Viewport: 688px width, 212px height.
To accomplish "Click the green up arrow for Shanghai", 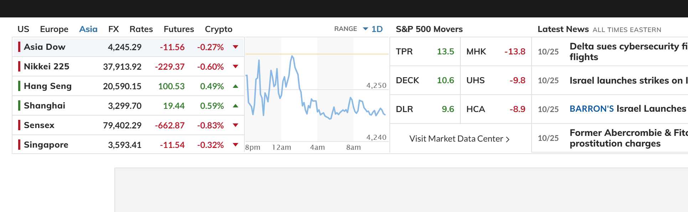I will coord(235,106).
